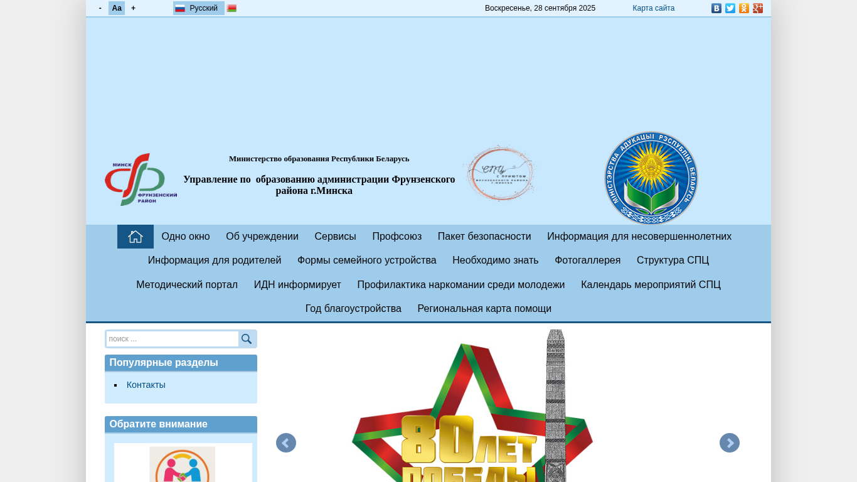Viewport: 857px width, 482px height.
Task: Go to previous slide in slider
Action: coord(286,443)
